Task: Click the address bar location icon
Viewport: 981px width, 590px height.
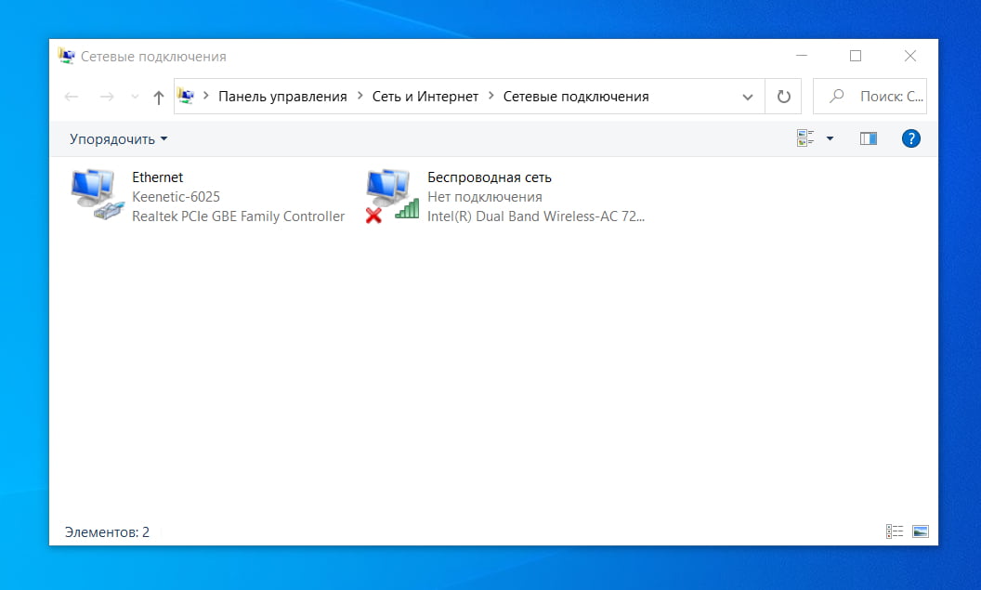Action: [x=186, y=96]
